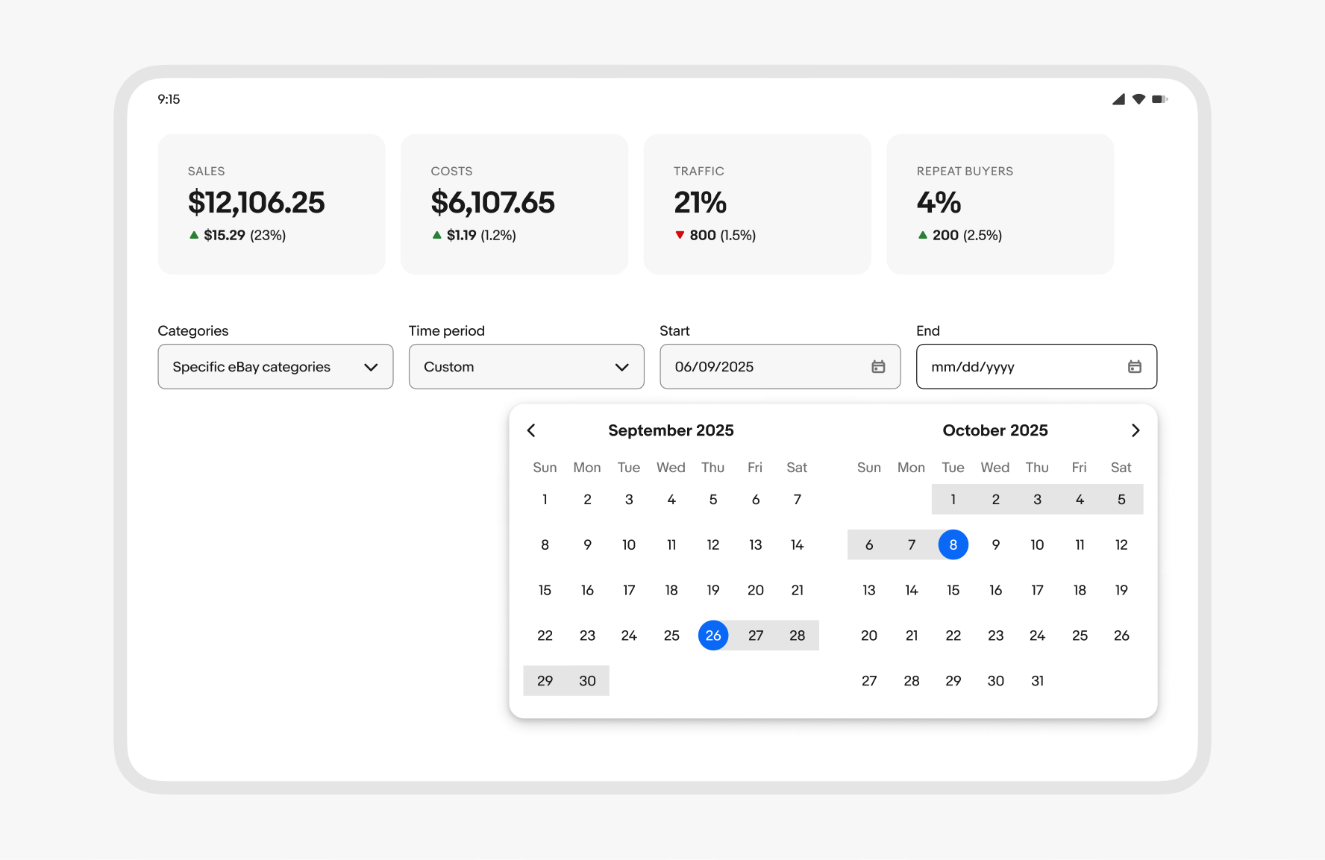Select September 26 in the calendar
Viewport: 1325px width, 860px height.
click(713, 635)
